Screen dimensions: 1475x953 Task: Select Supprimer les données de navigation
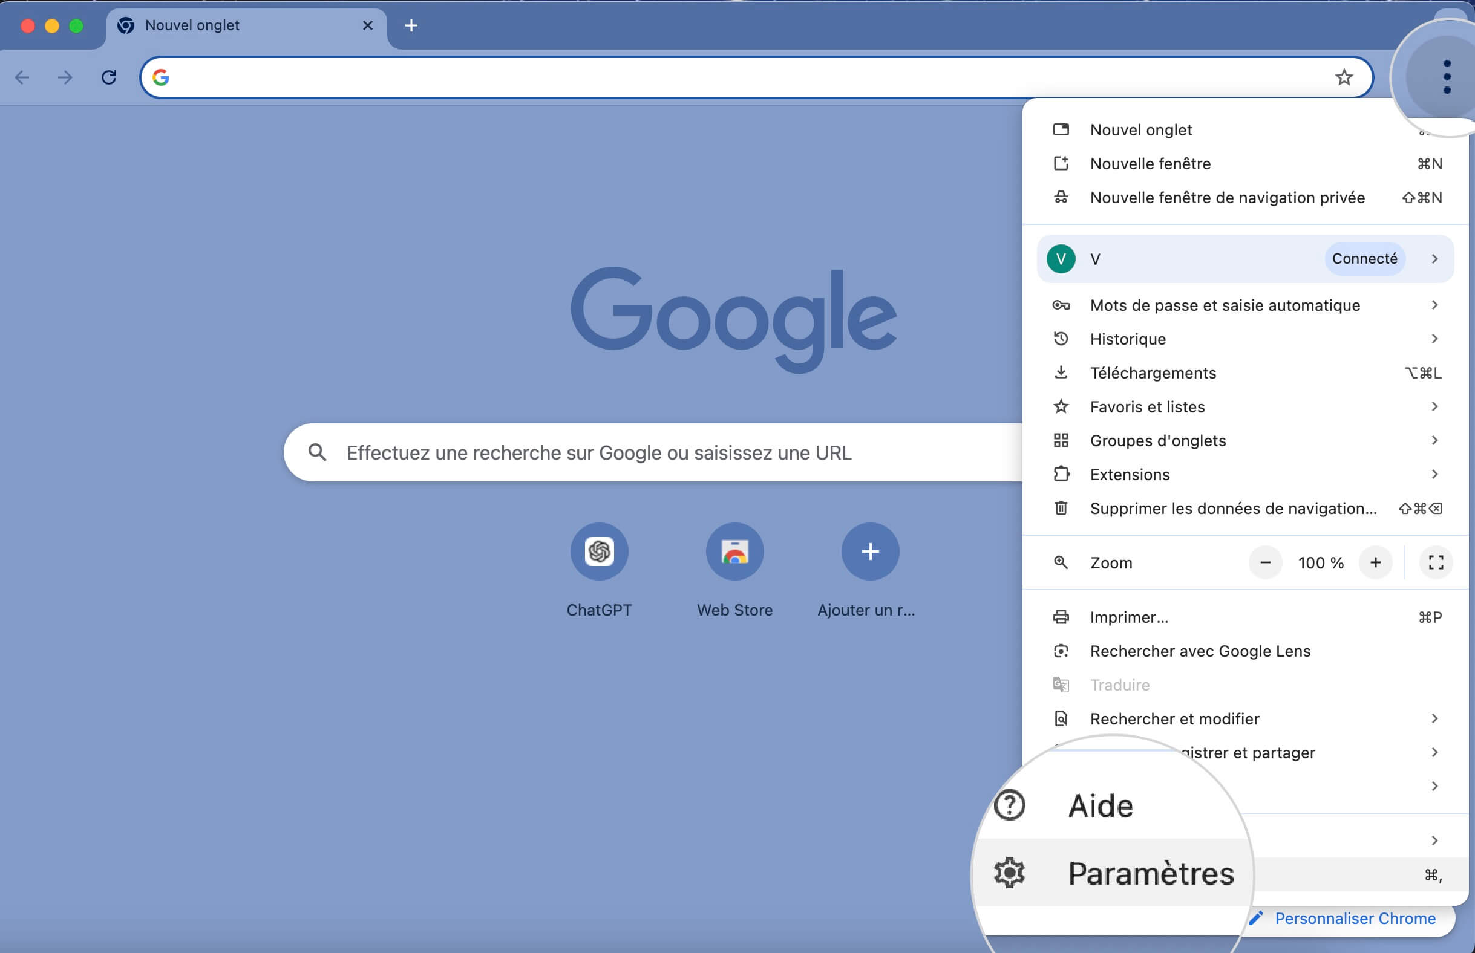tap(1245, 509)
